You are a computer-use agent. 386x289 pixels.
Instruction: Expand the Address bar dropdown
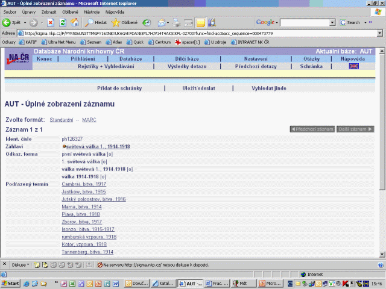(x=380, y=33)
